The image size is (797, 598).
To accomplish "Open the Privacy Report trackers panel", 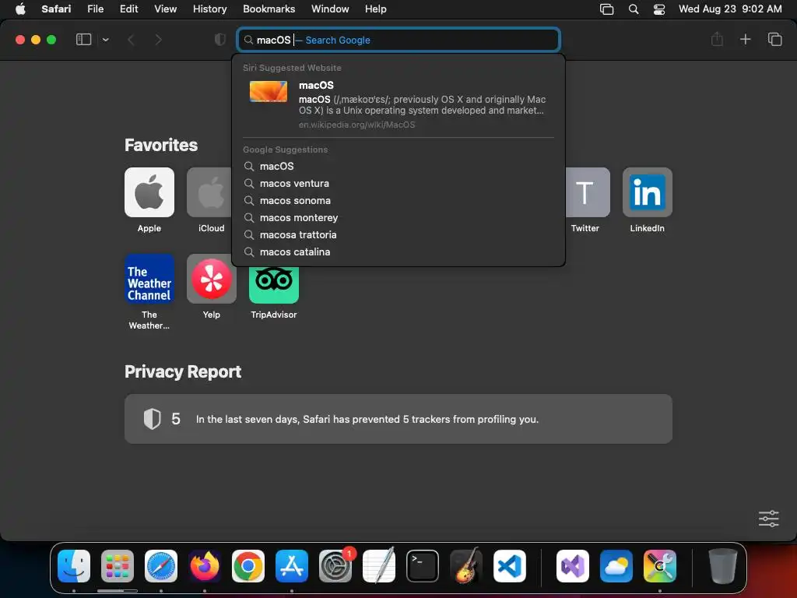I will [398, 419].
